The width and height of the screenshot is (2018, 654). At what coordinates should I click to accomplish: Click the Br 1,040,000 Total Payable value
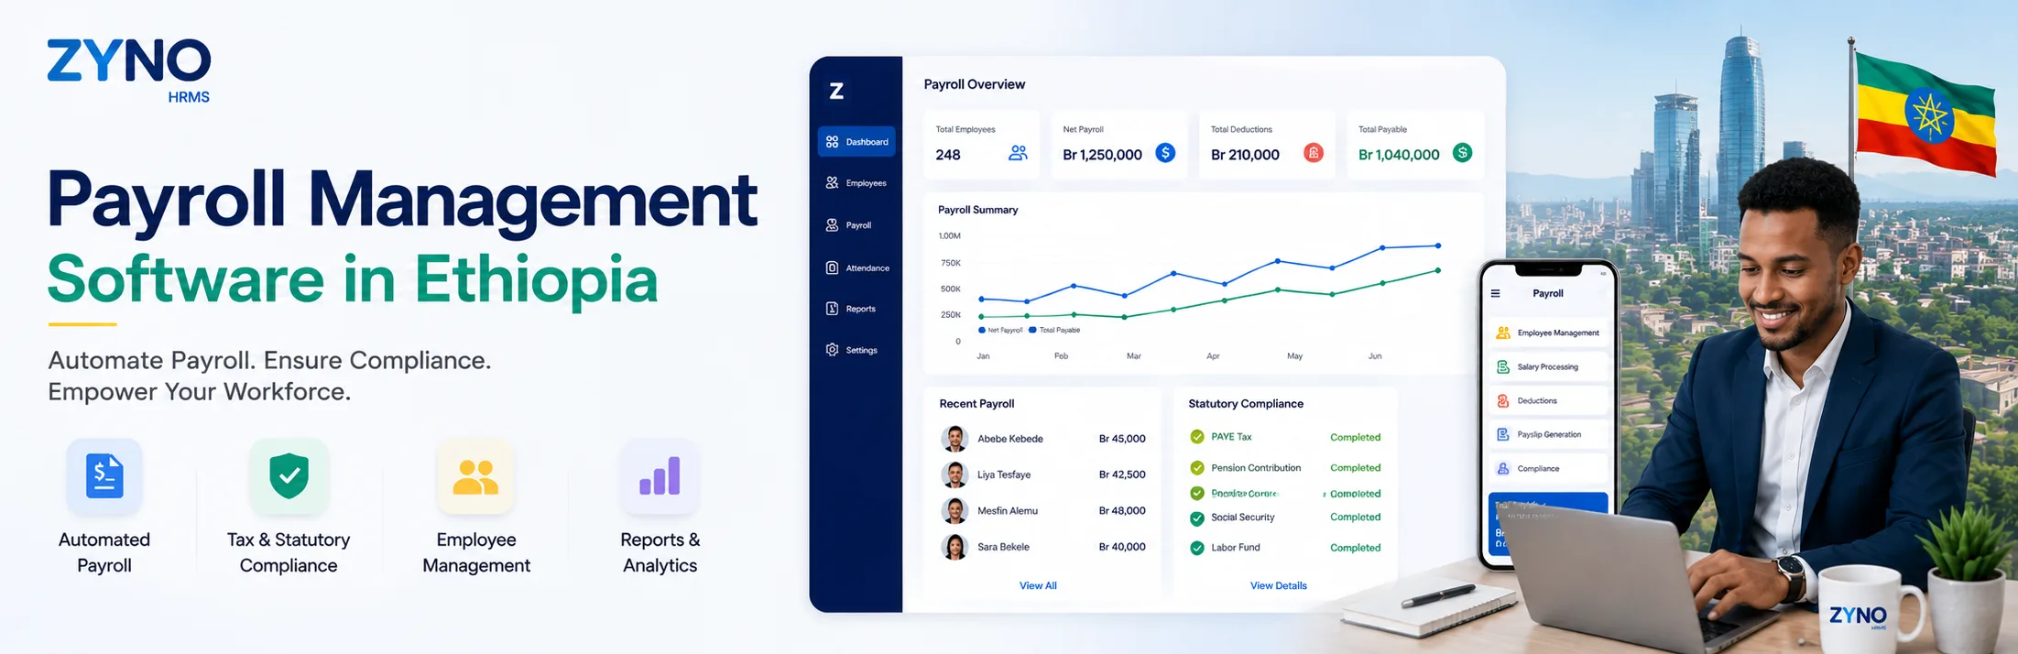(x=1399, y=155)
